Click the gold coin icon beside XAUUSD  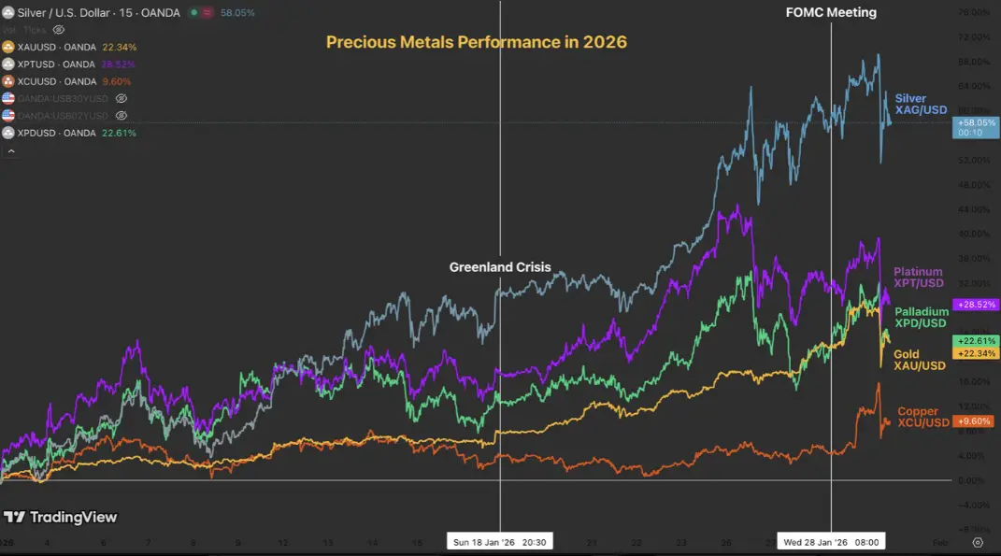pos(8,47)
